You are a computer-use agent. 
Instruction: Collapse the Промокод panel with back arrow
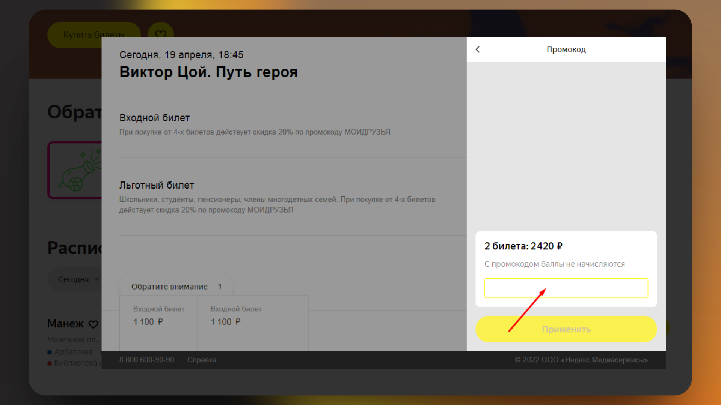478,49
